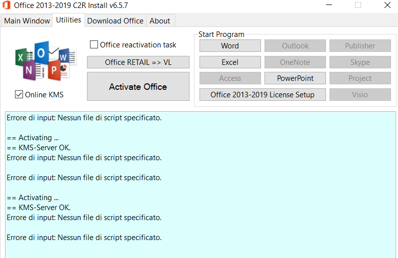
Task: Click the Office logo icon in title bar
Action: coord(6,5)
